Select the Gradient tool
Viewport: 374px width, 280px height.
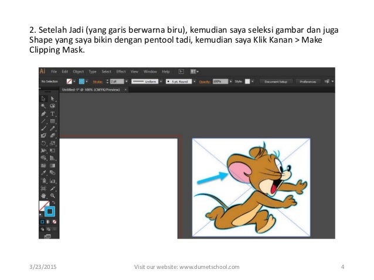(x=53, y=165)
